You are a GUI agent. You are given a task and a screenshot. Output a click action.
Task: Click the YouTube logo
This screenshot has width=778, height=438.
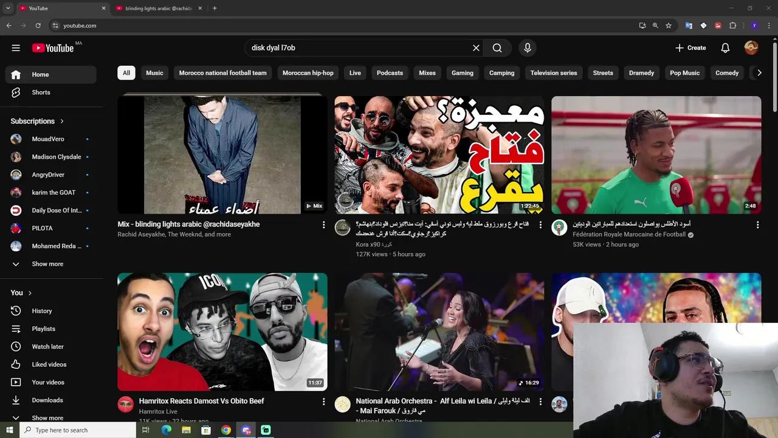tap(53, 48)
